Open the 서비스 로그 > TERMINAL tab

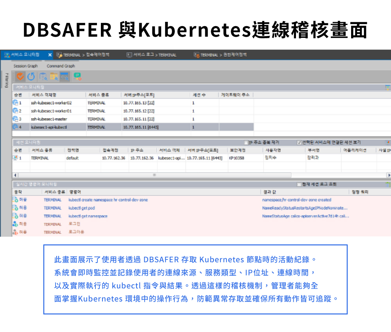(x=152, y=55)
